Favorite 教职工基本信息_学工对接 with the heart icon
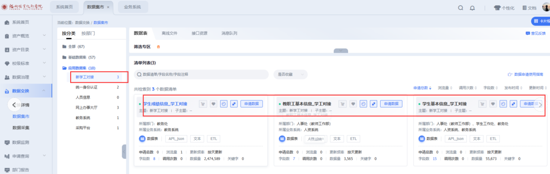The image size is (550, 174). pyautogui.click(x=353, y=104)
